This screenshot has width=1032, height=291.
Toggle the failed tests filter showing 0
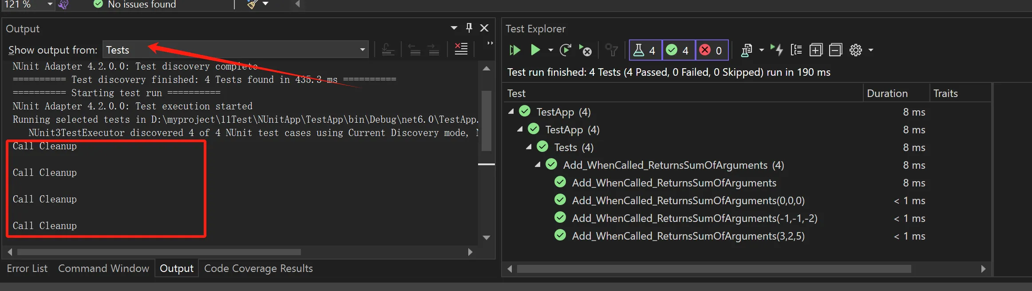tap(712, 50)
